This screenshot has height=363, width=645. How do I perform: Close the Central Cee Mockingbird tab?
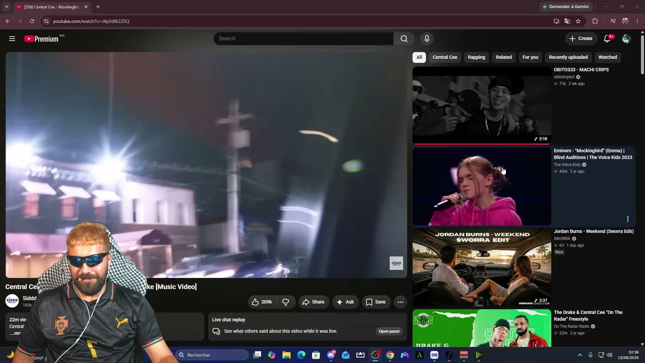[86, 7]
